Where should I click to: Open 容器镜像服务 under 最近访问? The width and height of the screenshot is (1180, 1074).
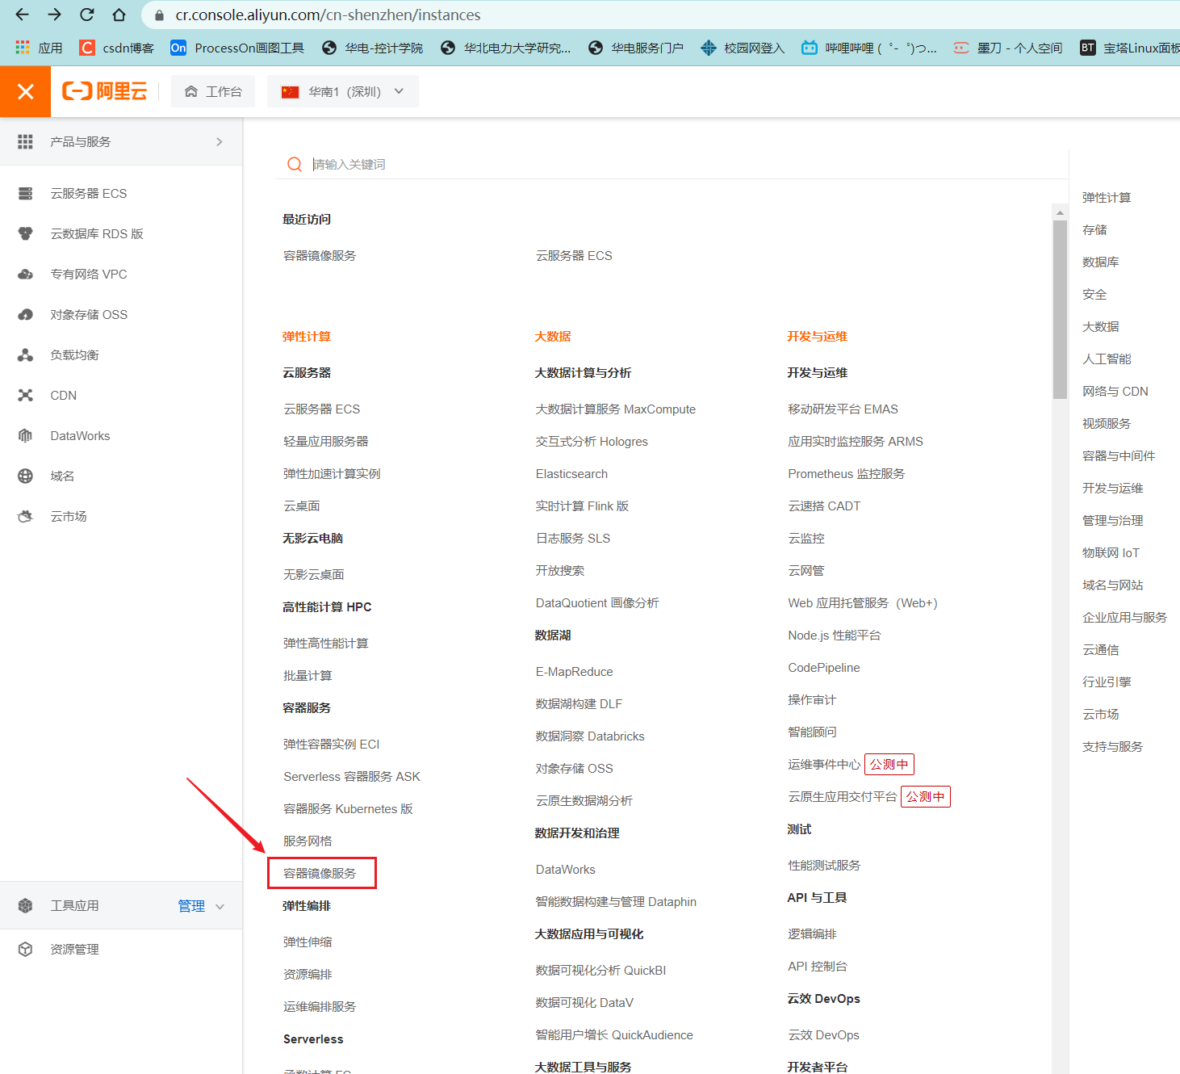(x=320, y=255)
